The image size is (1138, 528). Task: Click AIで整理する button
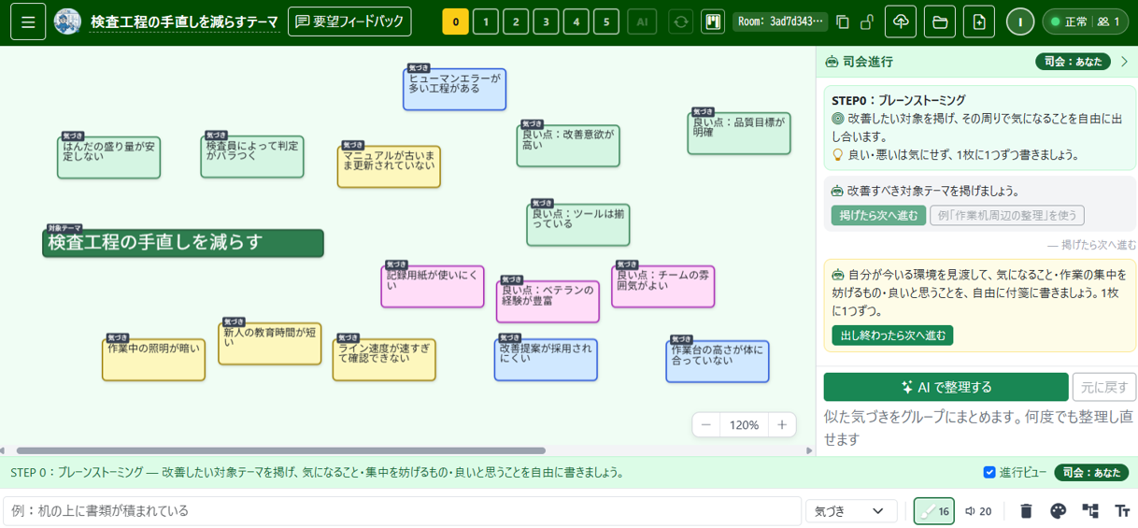(946, 387)
